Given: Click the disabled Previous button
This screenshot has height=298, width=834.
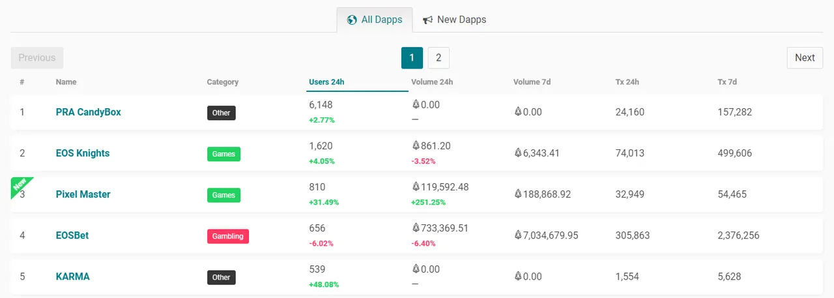Looking at the screenshot, I should pos(37,57).
